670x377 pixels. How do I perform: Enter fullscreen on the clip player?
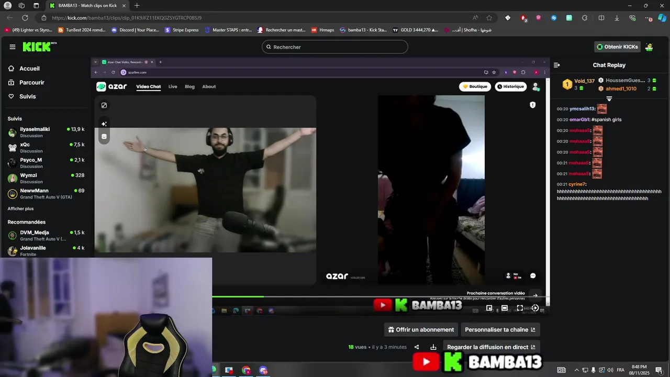(x=520, y=308)
